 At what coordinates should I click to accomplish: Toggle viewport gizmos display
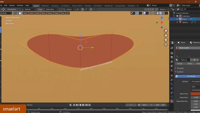pos(137,13)
